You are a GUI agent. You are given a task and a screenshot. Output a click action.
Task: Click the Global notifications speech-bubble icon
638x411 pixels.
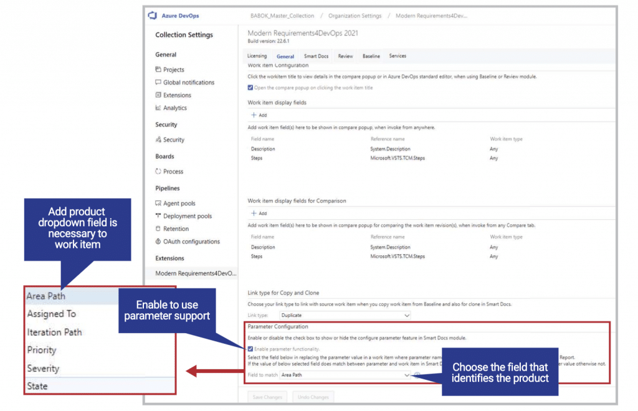point(158,82)
